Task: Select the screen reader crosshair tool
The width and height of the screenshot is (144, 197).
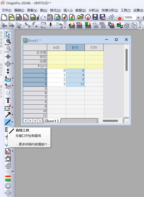Action: (8, 57)
